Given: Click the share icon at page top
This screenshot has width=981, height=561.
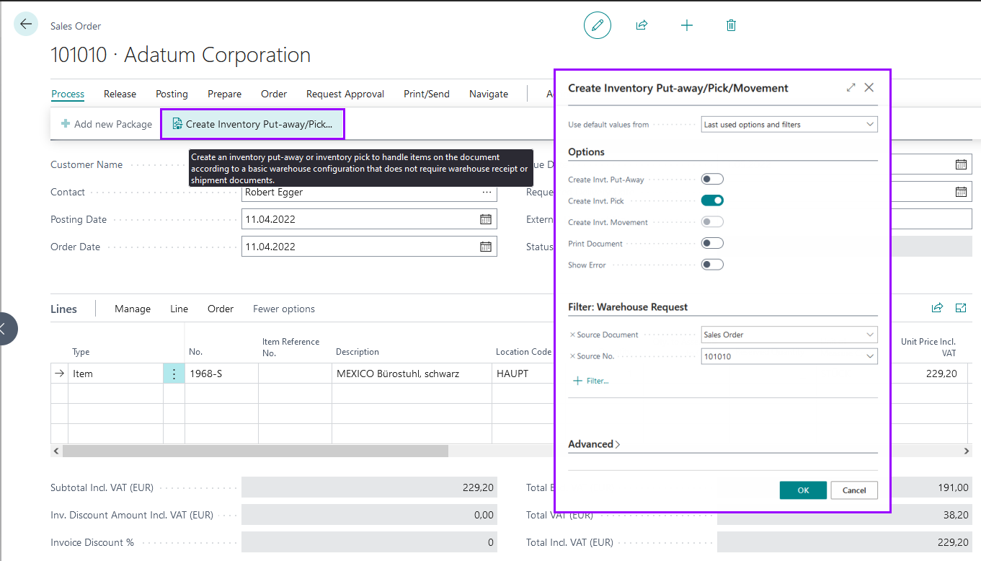Looking at the screenshot, I should (x=642, y=25).
